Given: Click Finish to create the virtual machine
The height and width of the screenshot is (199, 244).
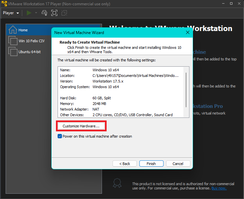Looking at the screenshot, I should click(x=151, y=164).
